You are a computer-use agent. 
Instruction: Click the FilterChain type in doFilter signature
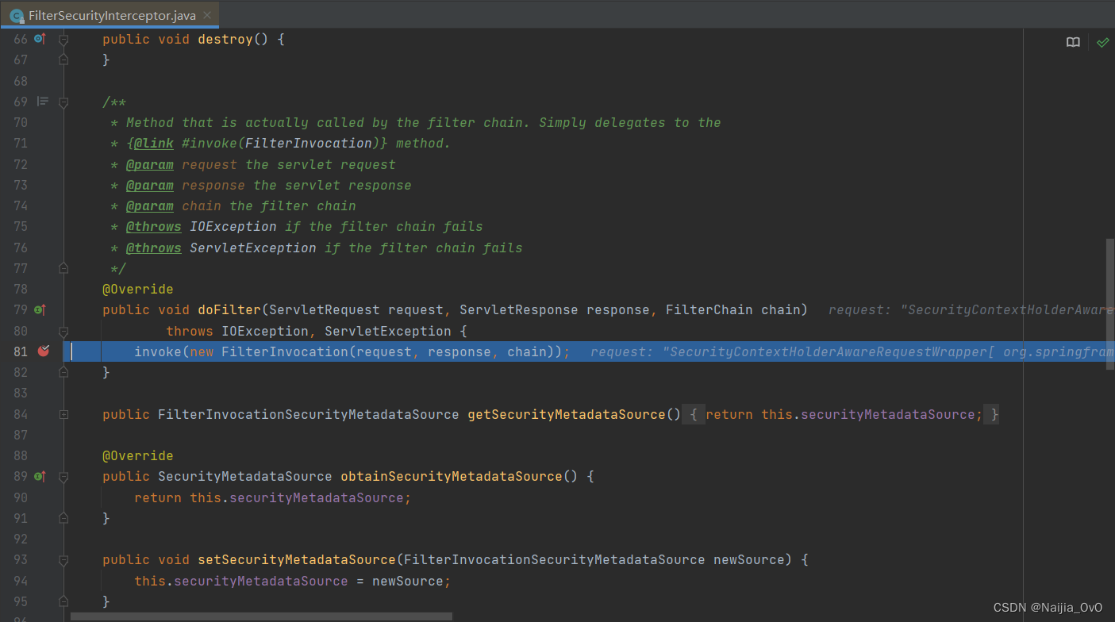click(709, 309)
